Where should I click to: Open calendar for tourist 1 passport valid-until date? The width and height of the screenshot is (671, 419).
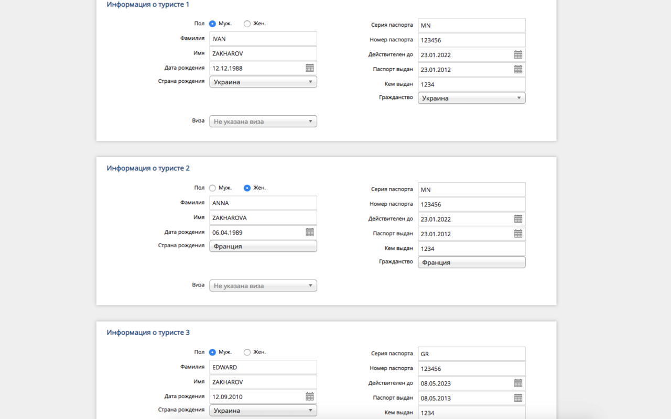coord(518,54)
